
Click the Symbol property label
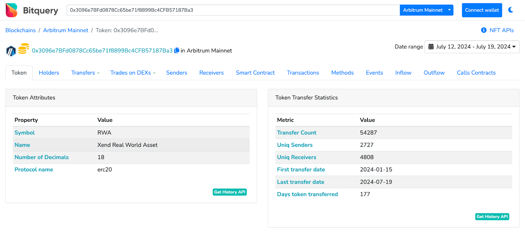[x=25, y=133]
